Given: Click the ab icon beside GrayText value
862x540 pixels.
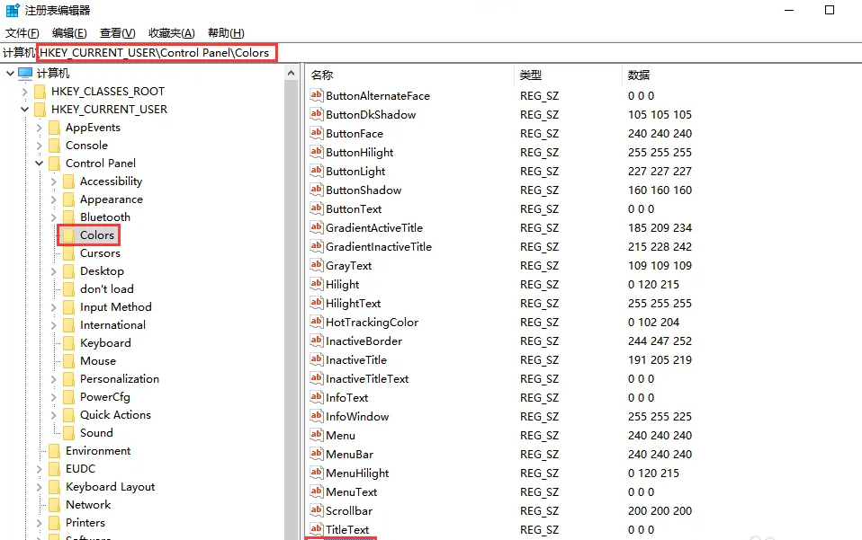Looking at the screenshot, I should [x=316, y=265].
